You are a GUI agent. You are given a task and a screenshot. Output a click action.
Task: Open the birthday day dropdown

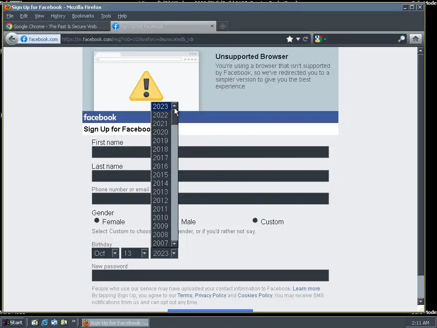coord(134,253)
